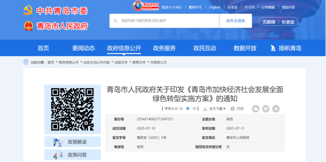Switch to Korean 한국어 version

249,7
